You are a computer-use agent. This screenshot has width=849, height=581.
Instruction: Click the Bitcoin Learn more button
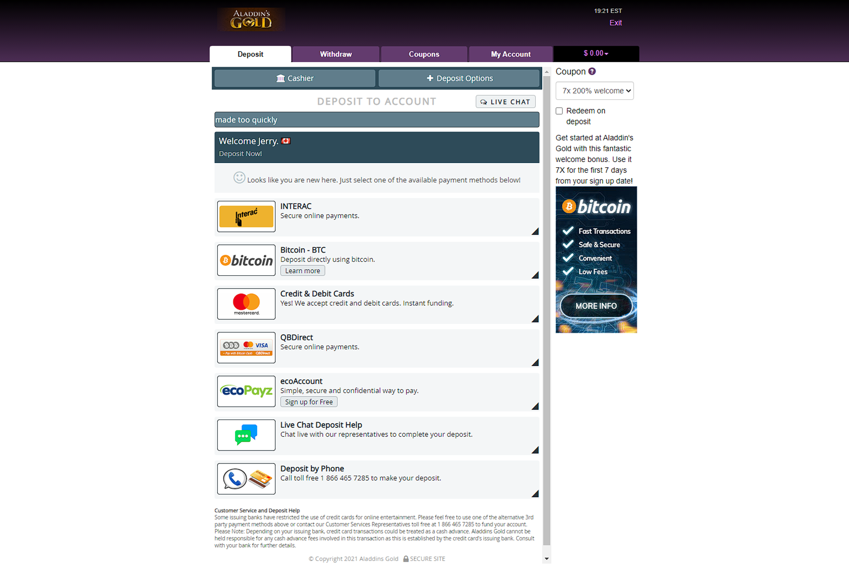[x=302, y=271]
